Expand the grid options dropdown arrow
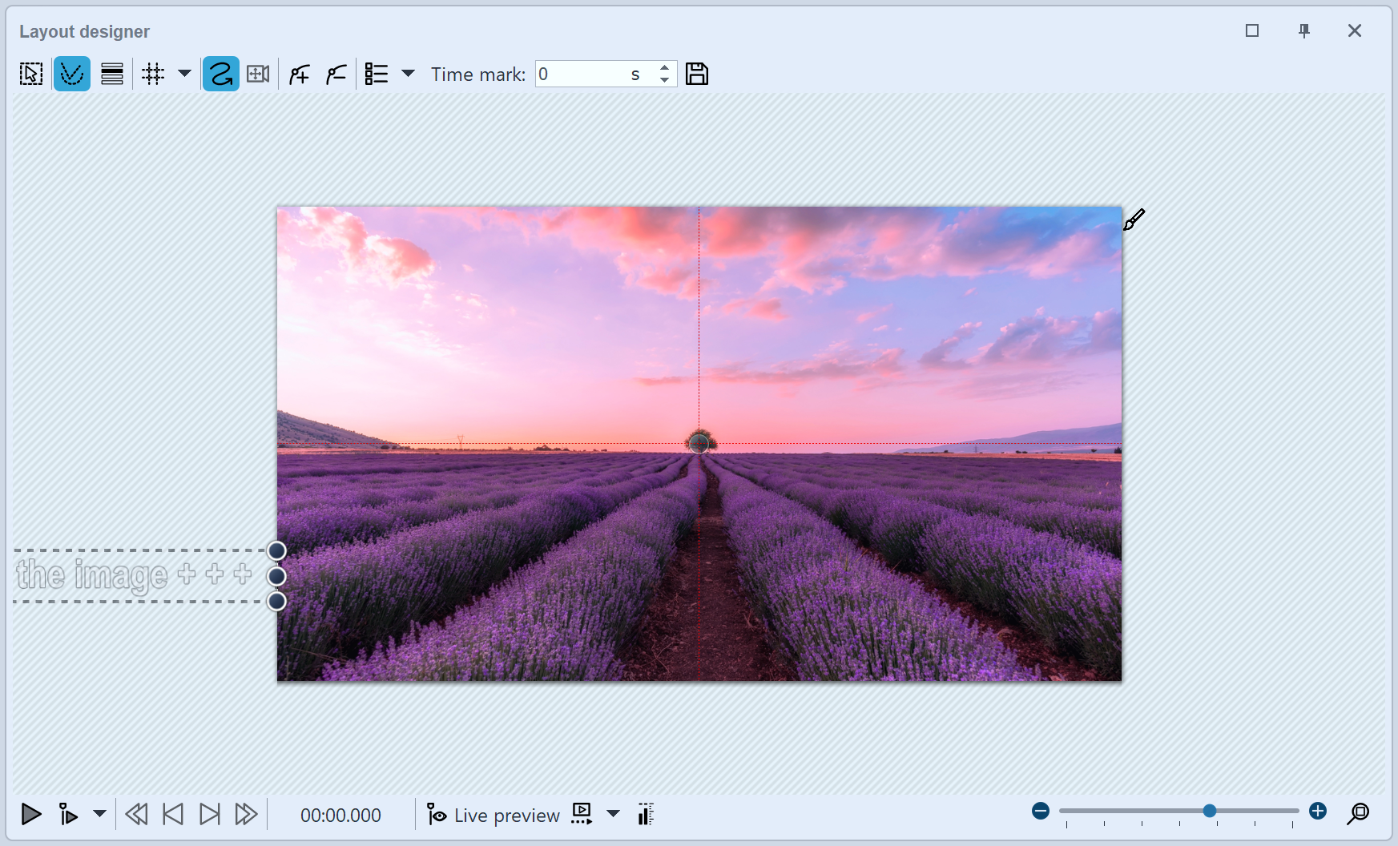Screen dimensions: 1398x846 (x=184, y=74)
